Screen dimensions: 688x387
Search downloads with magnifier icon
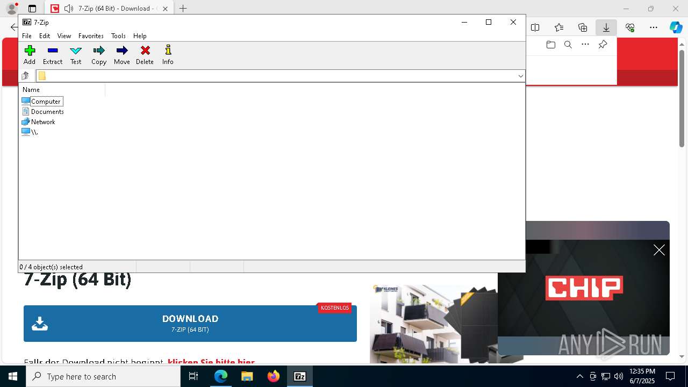tap(568, 45)
